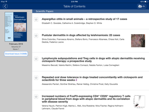Open the saved articles folder (0)
This screenshot has height=112, width=149.
pos(142,6)
